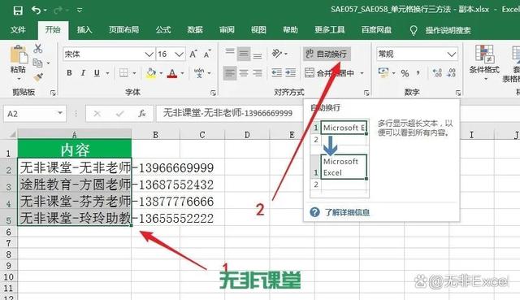This screenshot has width=520, height=300.
Task: Toggle Middle Align vertical alignment
Action: tap(244, 54)
